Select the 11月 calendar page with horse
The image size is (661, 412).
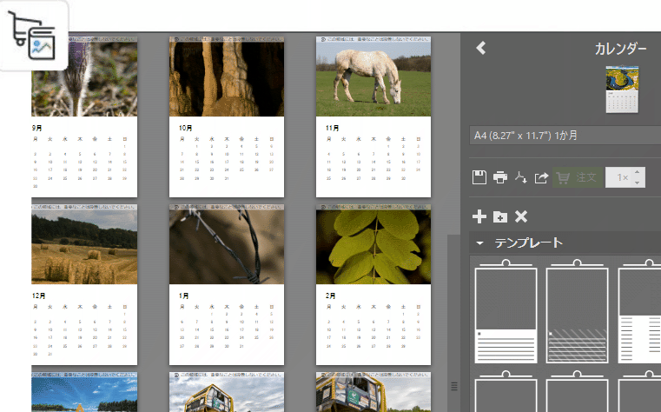[373, 116]
